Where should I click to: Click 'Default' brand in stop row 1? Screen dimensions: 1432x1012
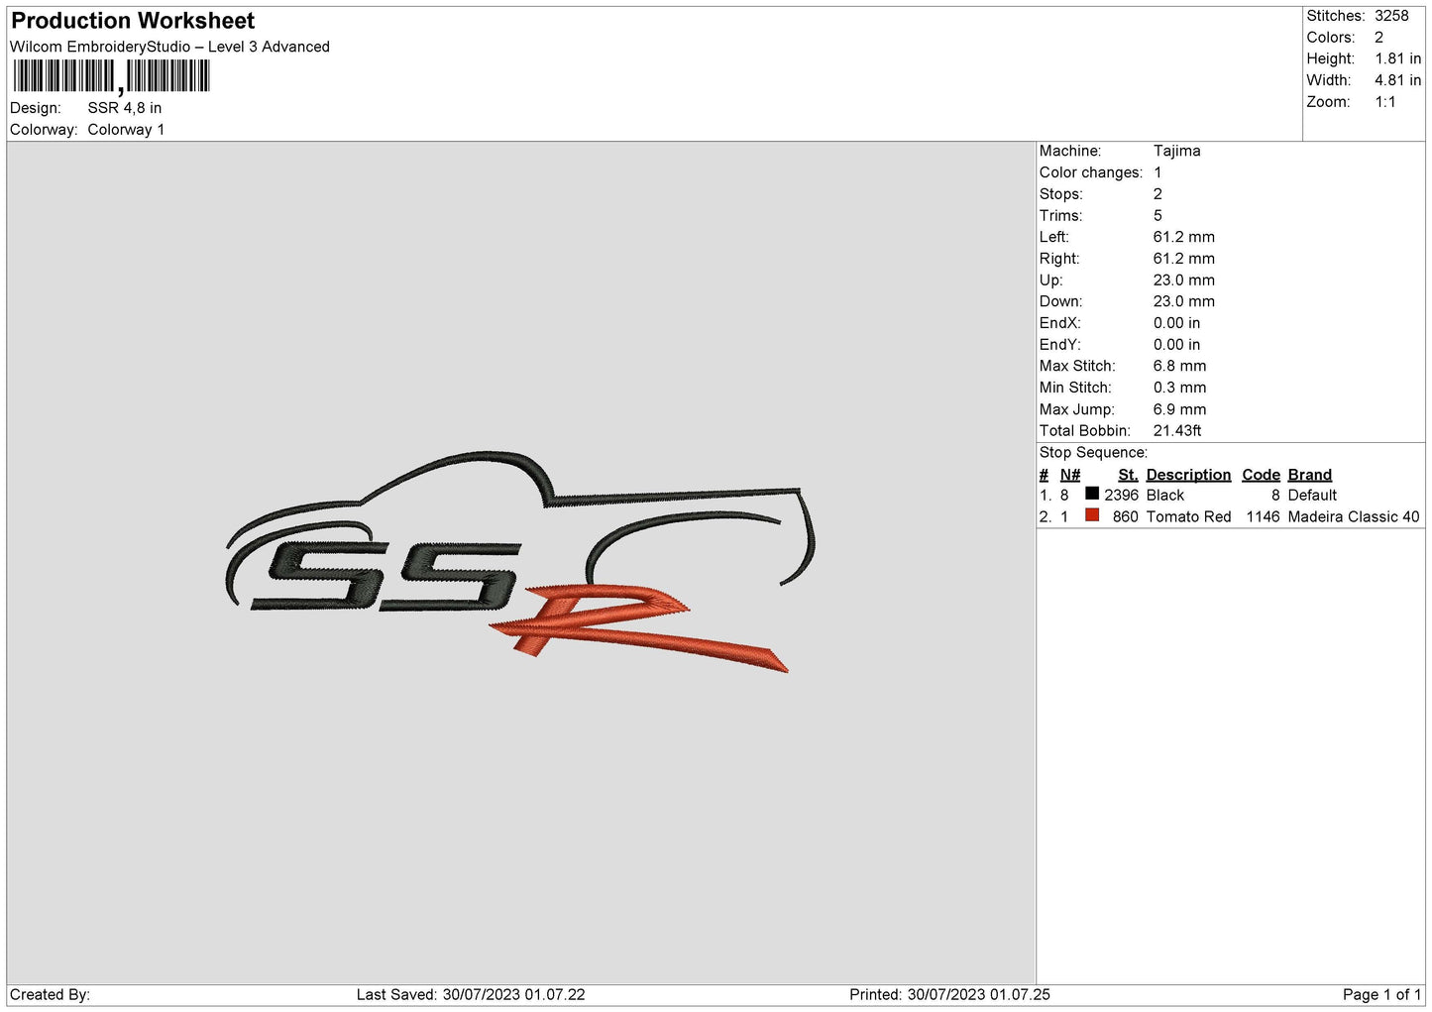point(1312,496)
